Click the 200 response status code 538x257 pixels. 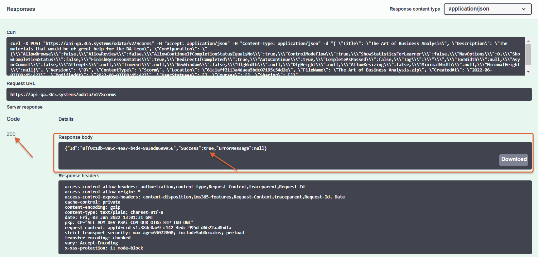[x=11, y=134]
